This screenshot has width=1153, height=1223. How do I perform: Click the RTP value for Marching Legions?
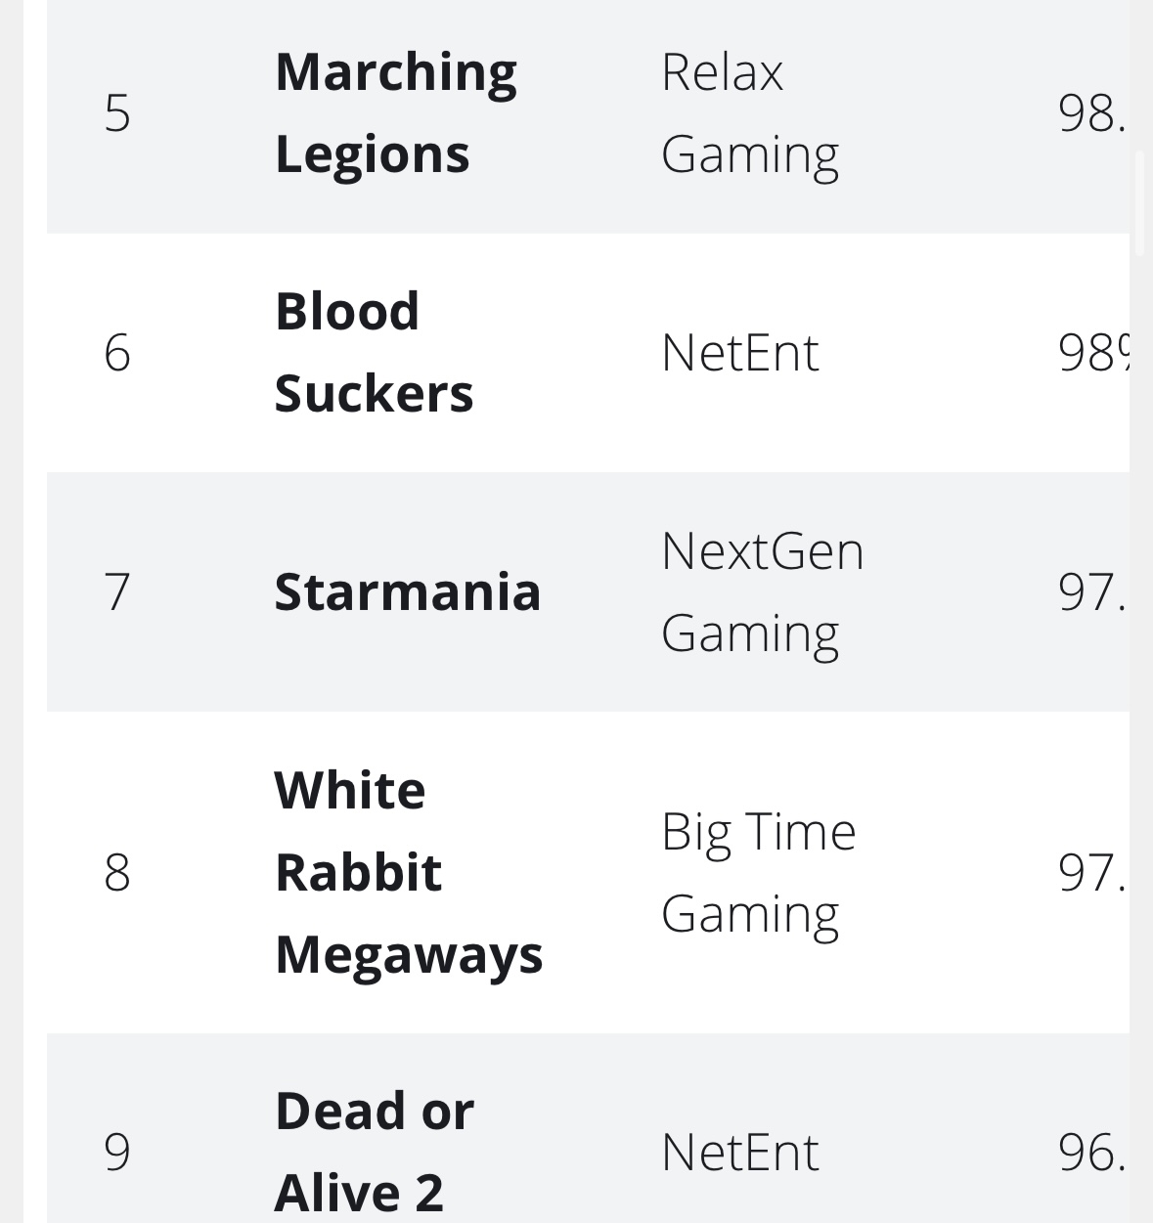[x=1092, y=113]
